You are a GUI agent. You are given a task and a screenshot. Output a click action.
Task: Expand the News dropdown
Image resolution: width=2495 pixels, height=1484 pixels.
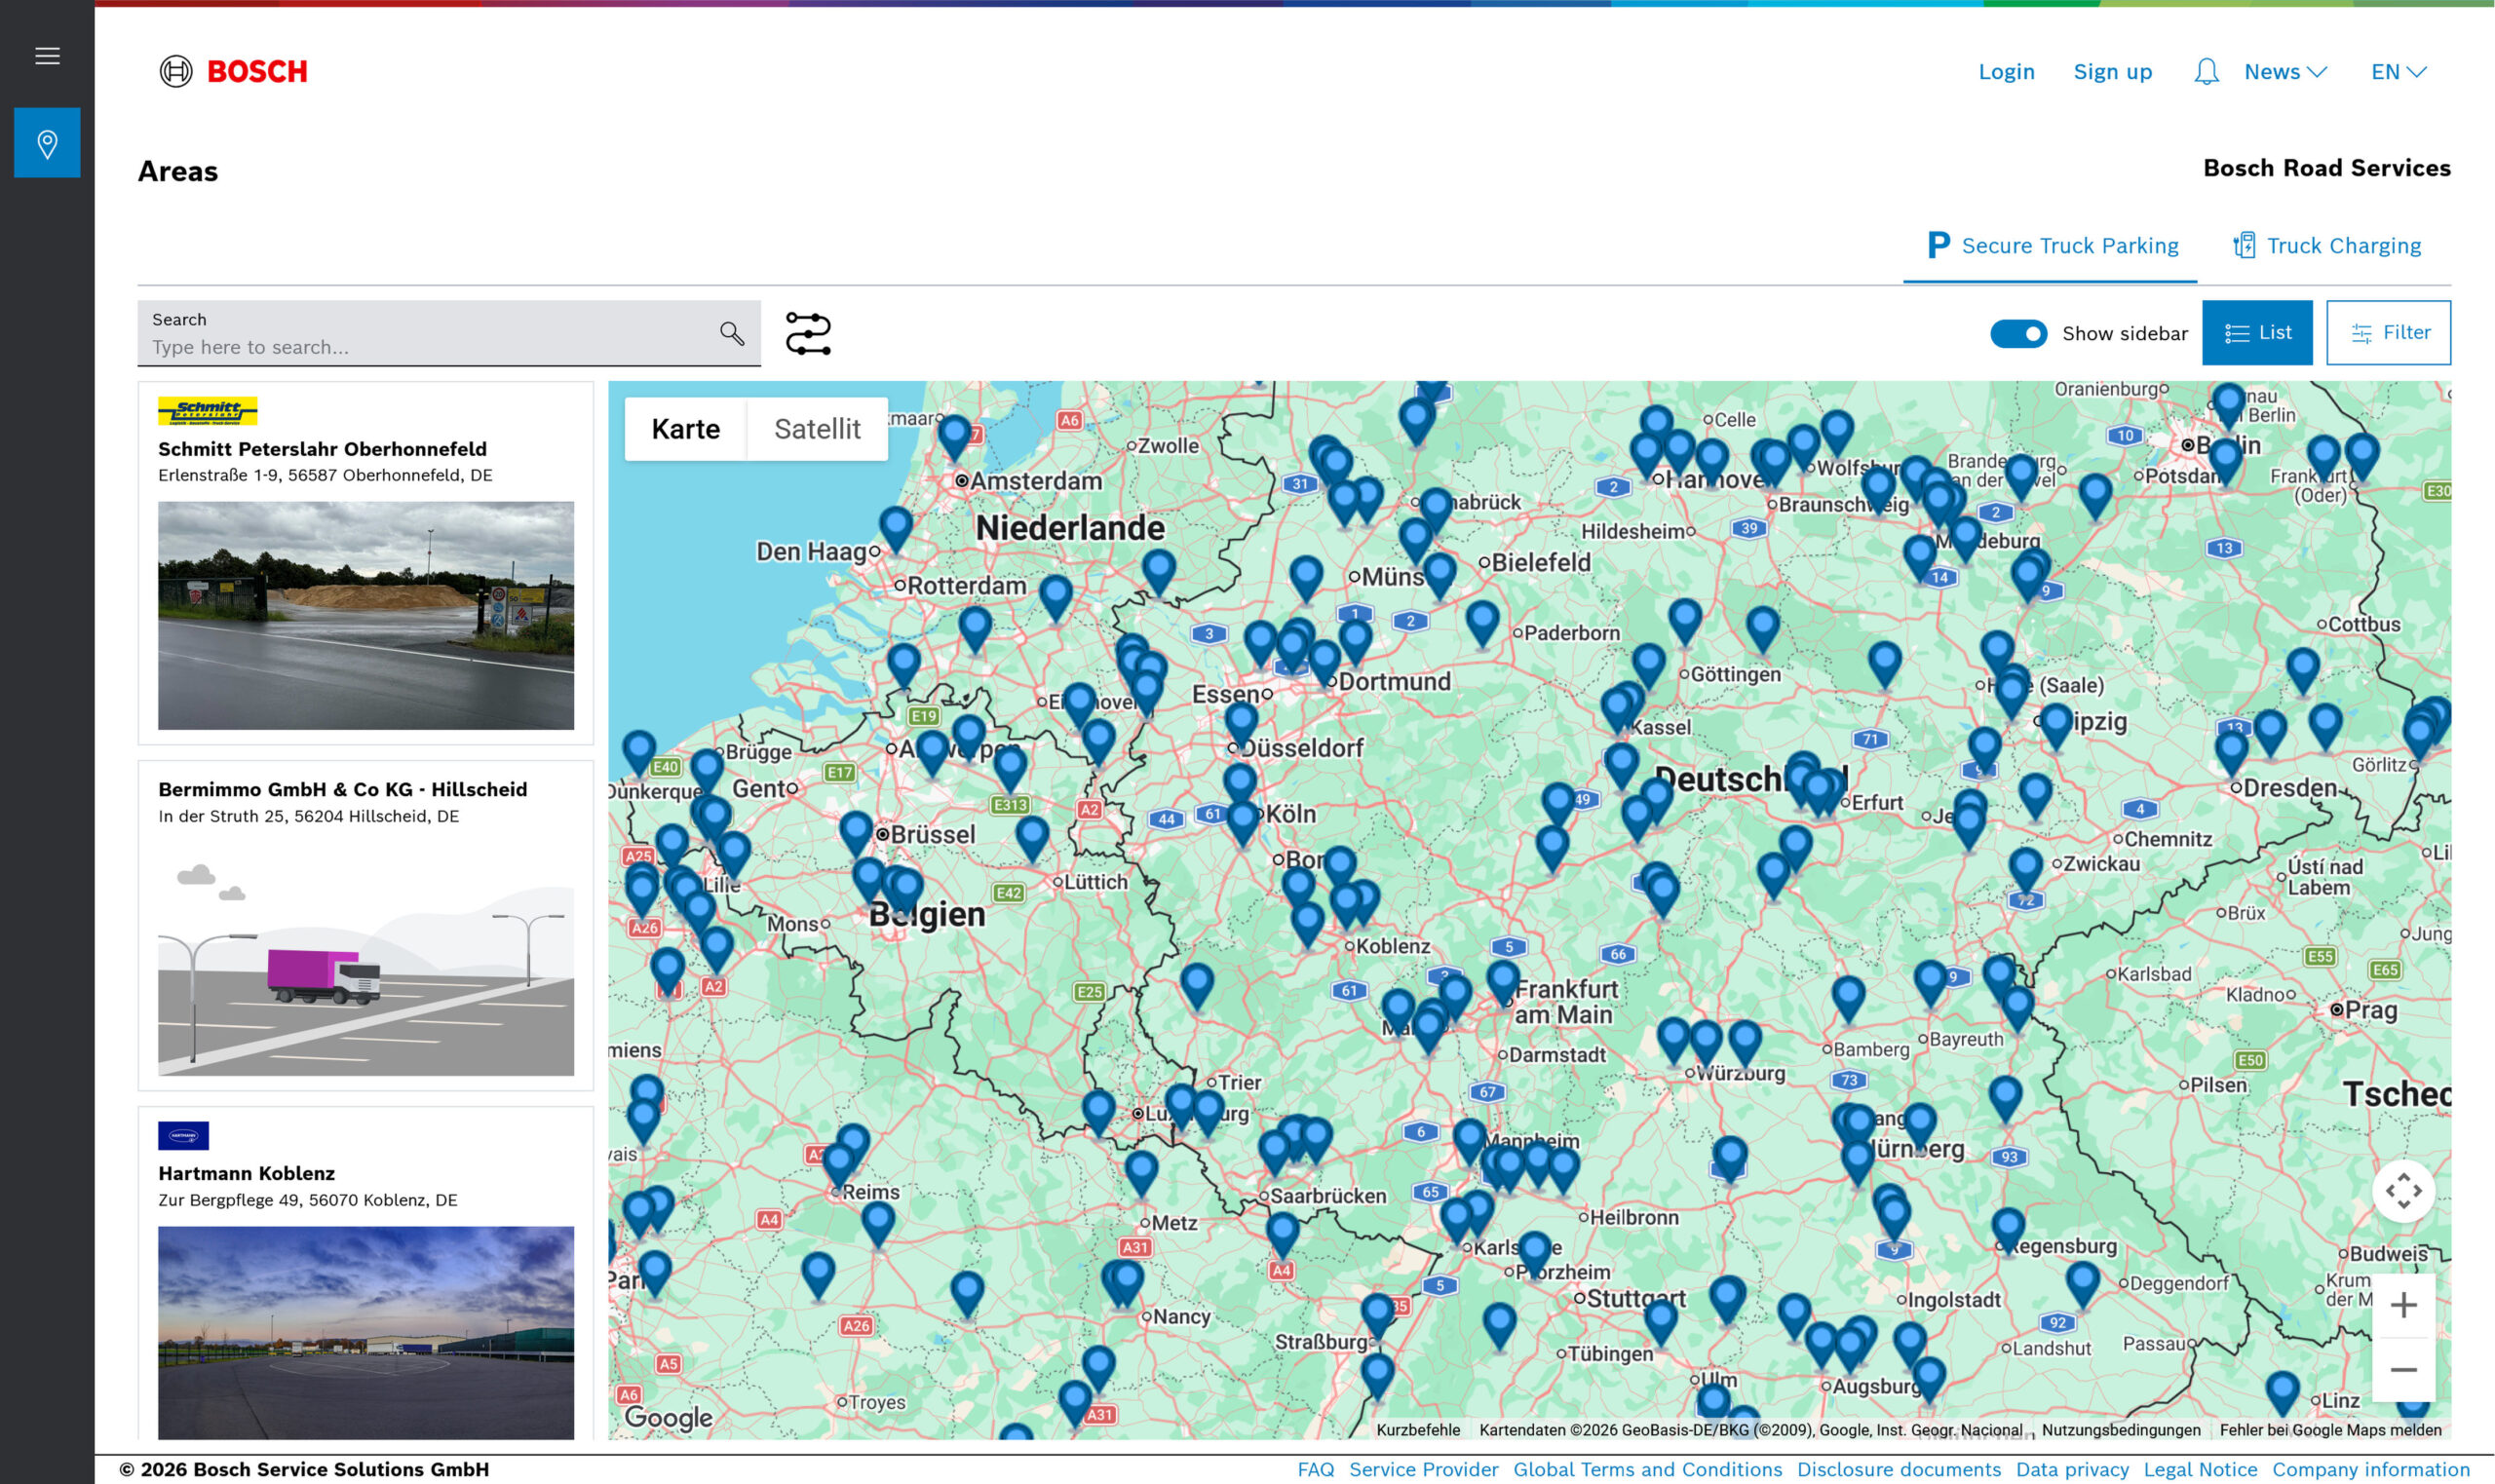[x=2285, y=72]
